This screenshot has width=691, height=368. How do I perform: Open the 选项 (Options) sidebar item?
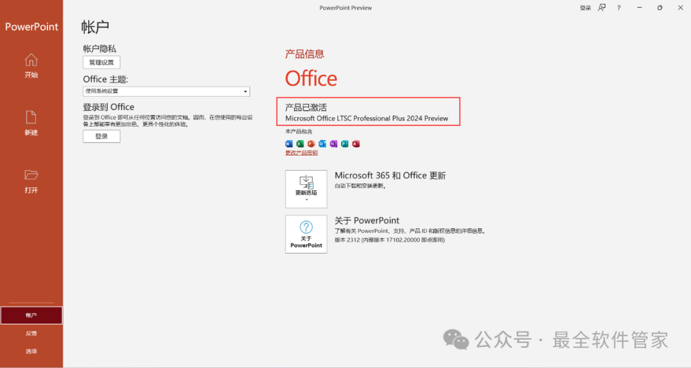coord(31,351)
